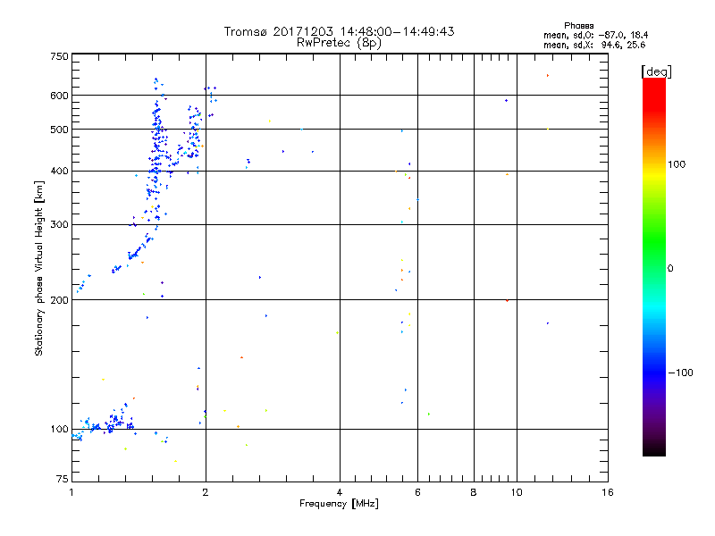Viewport: 715px width, 536px height.
Task: Click the 'Phases' header label
Action: [x=578, y=26]
